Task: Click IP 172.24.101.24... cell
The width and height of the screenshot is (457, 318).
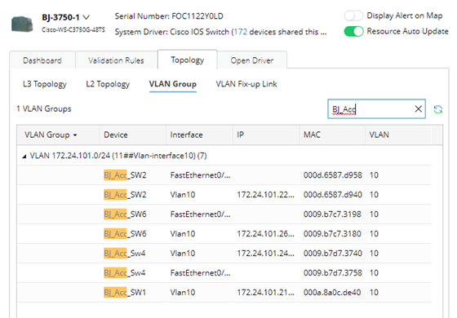Action: (x=265, y=253)
